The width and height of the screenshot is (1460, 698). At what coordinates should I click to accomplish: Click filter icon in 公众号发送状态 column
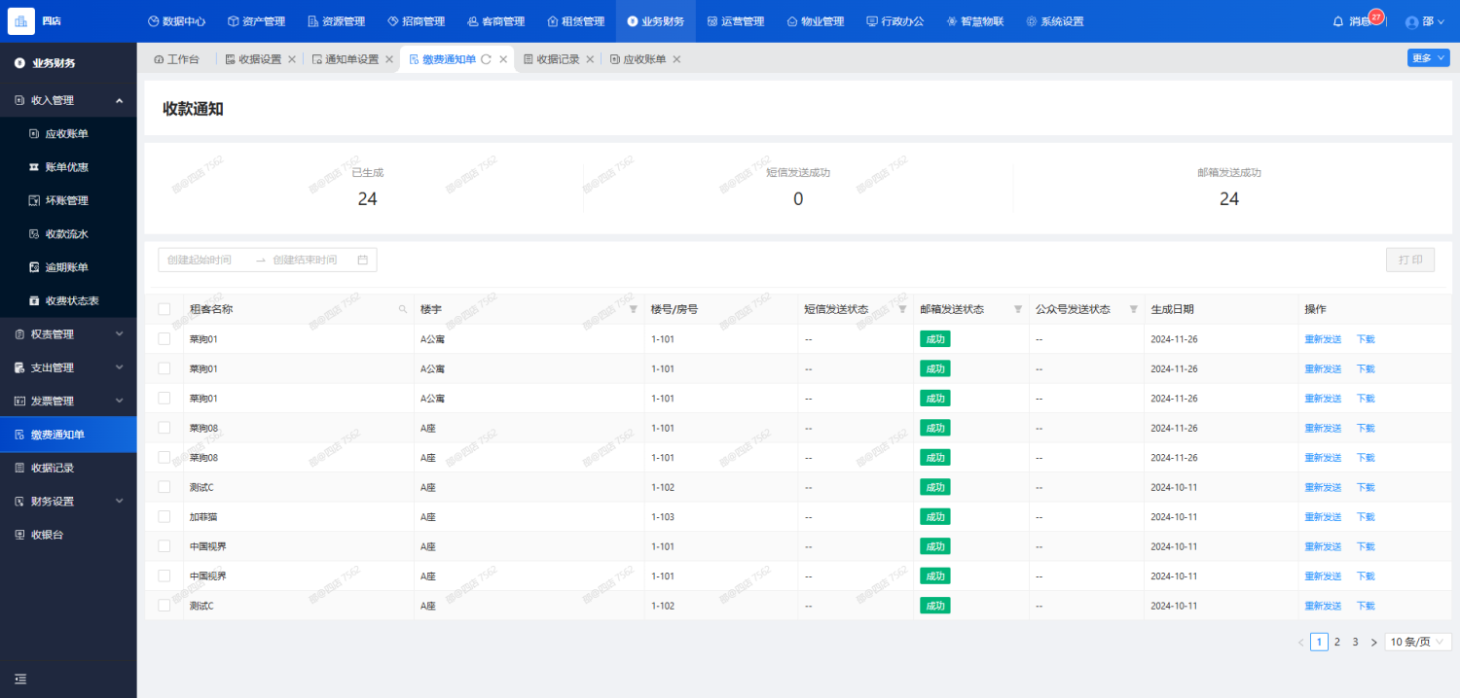pyautogui.click(x=1133, y=309)
